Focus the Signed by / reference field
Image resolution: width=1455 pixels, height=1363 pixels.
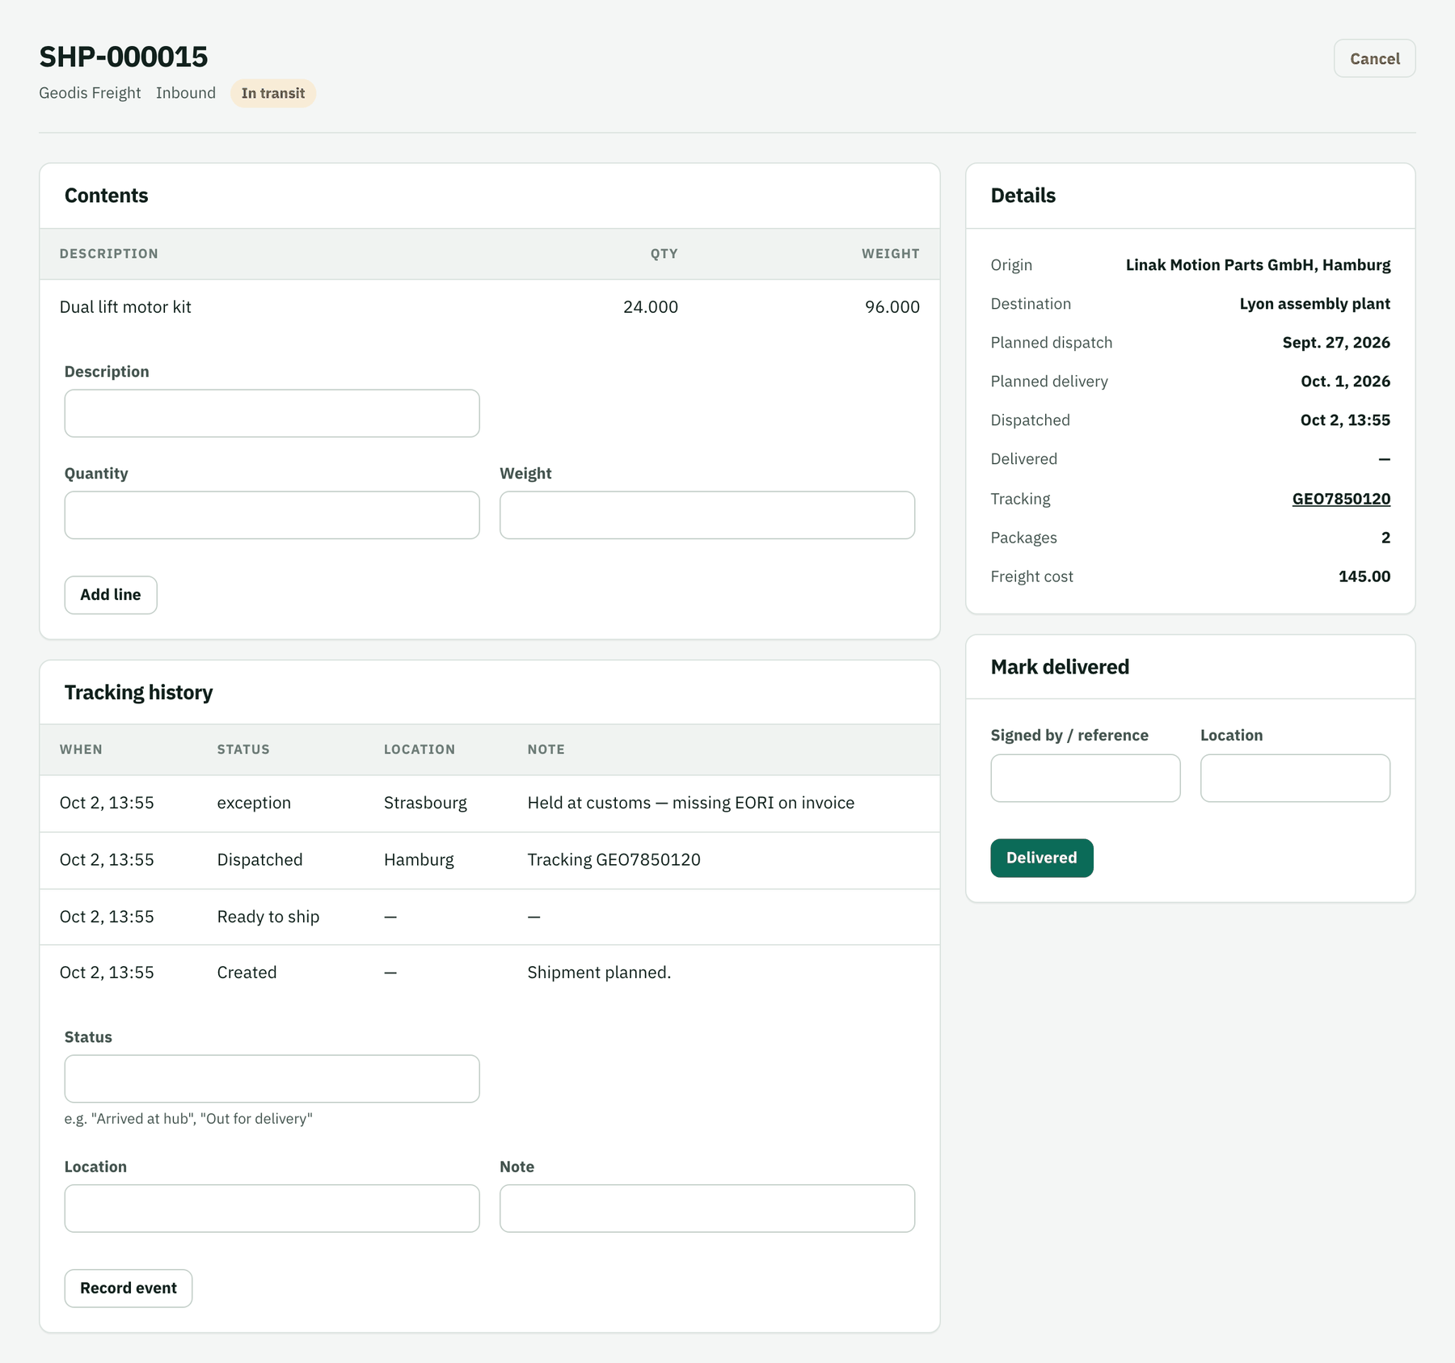[1086, 779]
